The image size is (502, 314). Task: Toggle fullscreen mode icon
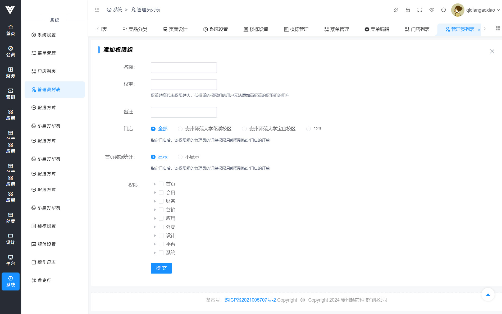[419, 10]
